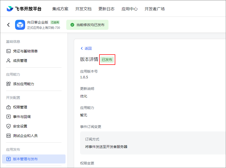This screenshot has height=168, width=226.
Task: Click the 事件与回调 icon in sidebar
Action: point(9,117)
